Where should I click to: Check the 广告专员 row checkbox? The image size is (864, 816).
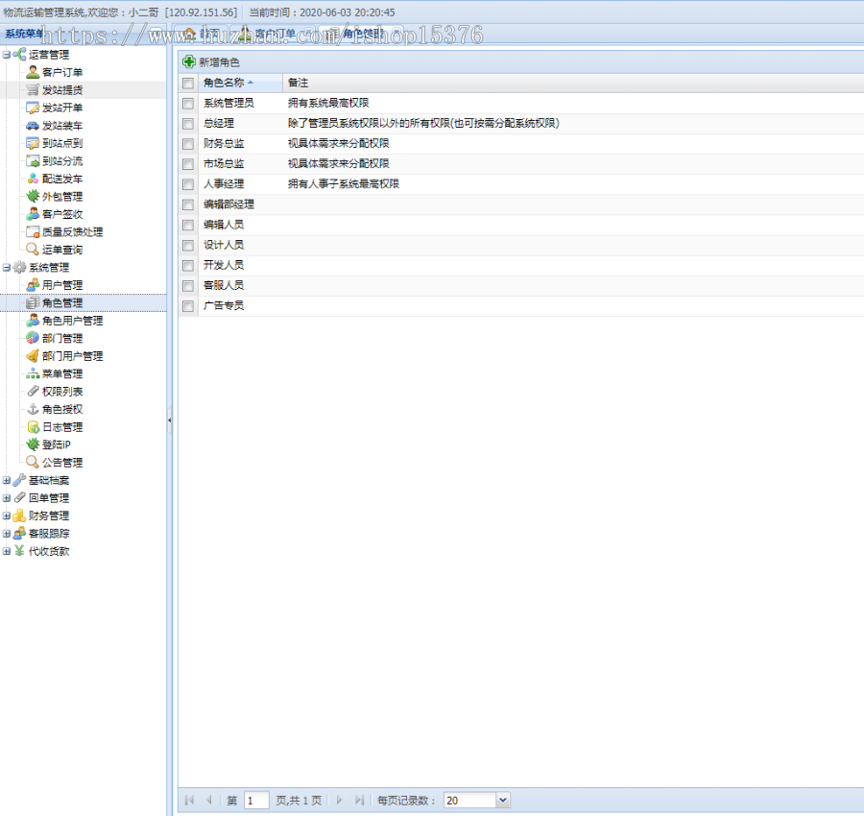(188, 306)
